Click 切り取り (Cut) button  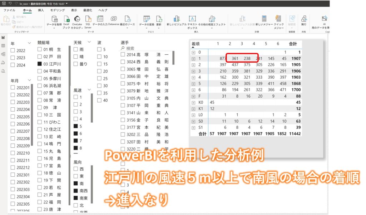(x=19, y=17)
